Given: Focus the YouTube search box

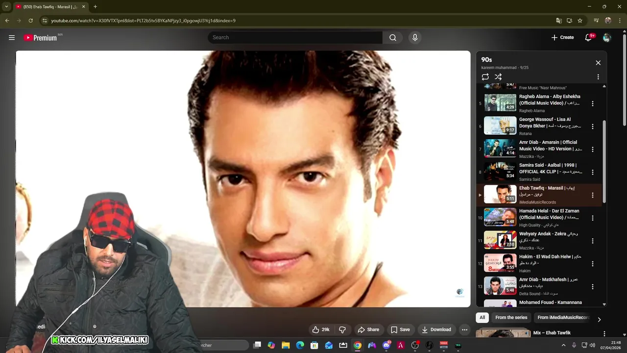Looking at the screenshot, I should [295, 38].
